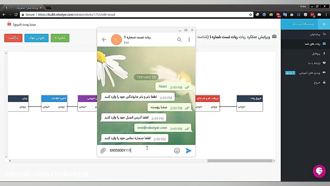The width and height of the screenshot is (330, 186).
Task: Click the خروج lock icon in sidebar
Action: point(324,82)
